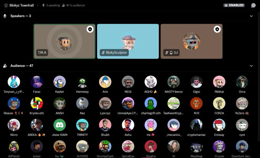Viewport: 260px width, 158px height.
Task: Open Kaylen's penguin avatar
Action: (60, 82)
